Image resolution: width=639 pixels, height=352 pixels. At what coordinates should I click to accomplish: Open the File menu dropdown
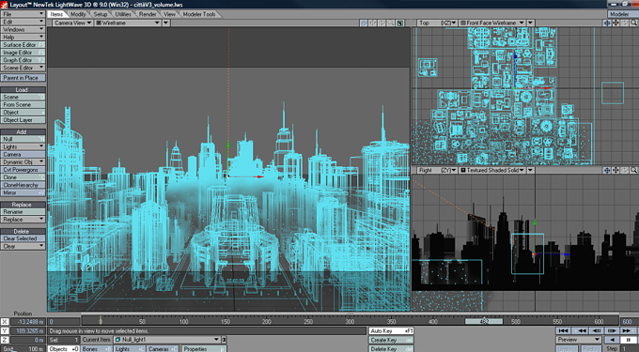point(23,14)
